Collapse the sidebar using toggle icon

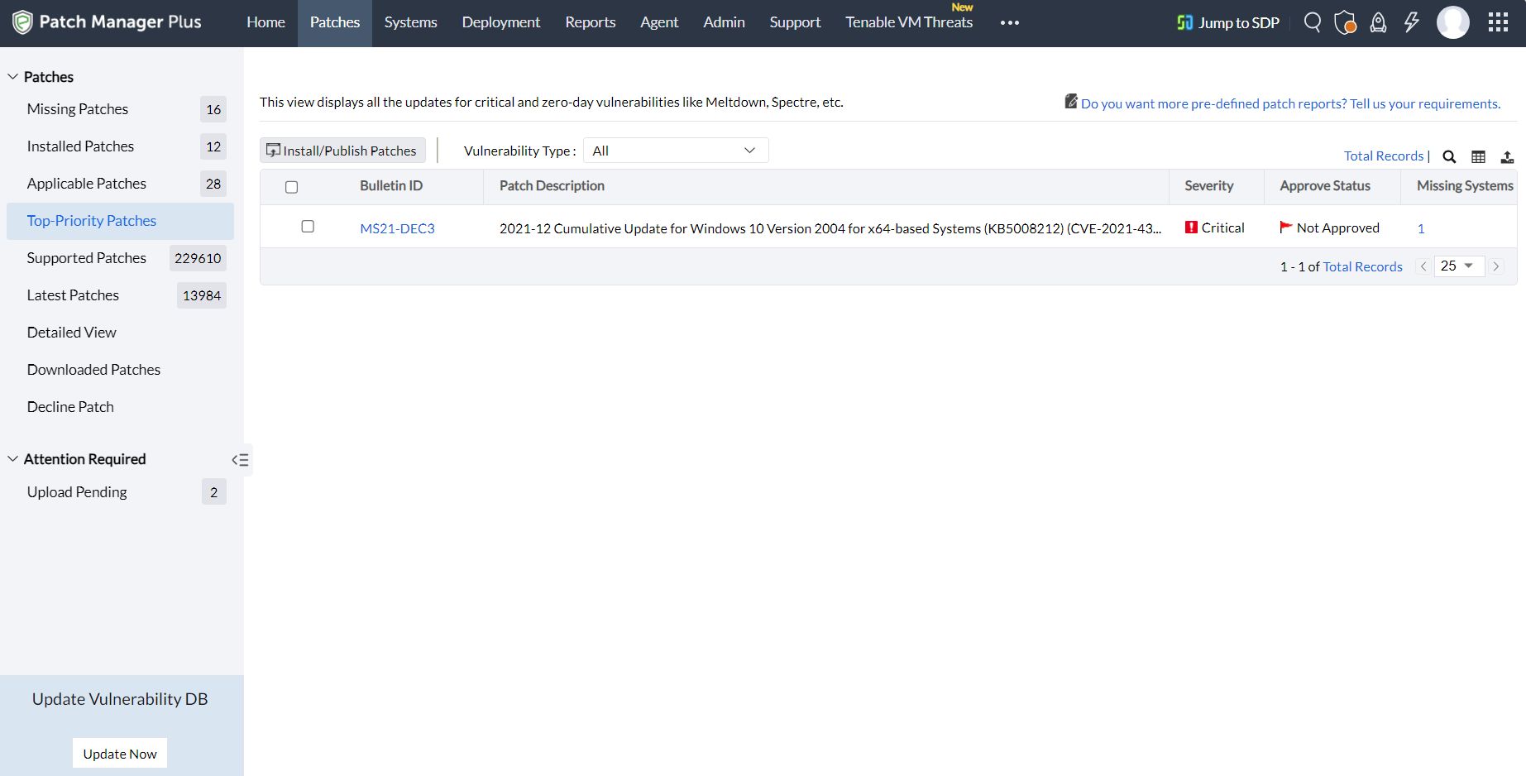tap(241, 460)
